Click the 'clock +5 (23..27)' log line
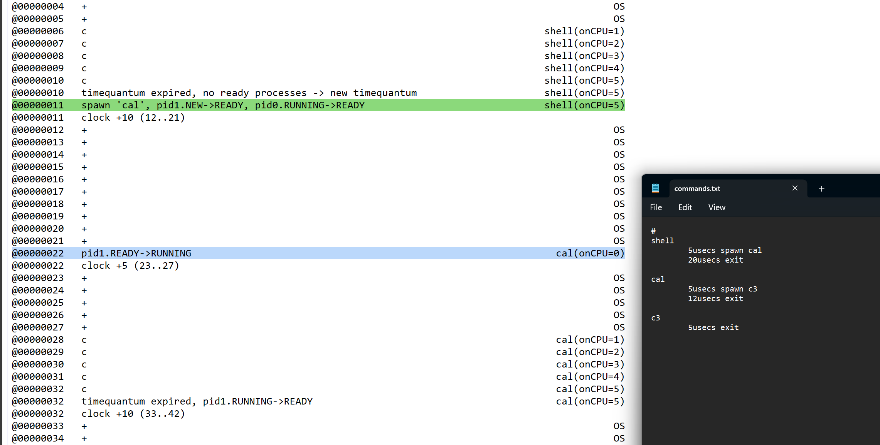This screenshot has height=445, width=880. (x=130, y=266)
